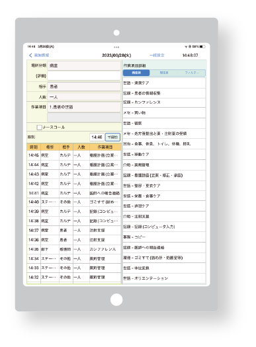Click 注射支援 in the 14:37 row
This screenshot has width=256, height=347.
97,231
